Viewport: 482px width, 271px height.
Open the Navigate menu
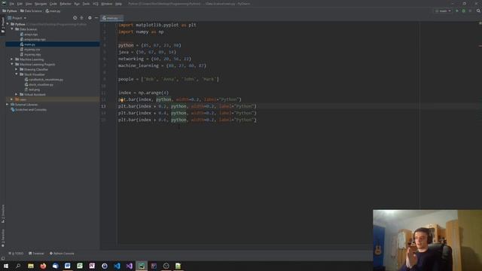coord(41,4)
